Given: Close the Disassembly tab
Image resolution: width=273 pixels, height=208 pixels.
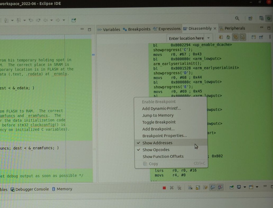Looking at the screenshot, I should pyautogui.click(x=215, y=29).
